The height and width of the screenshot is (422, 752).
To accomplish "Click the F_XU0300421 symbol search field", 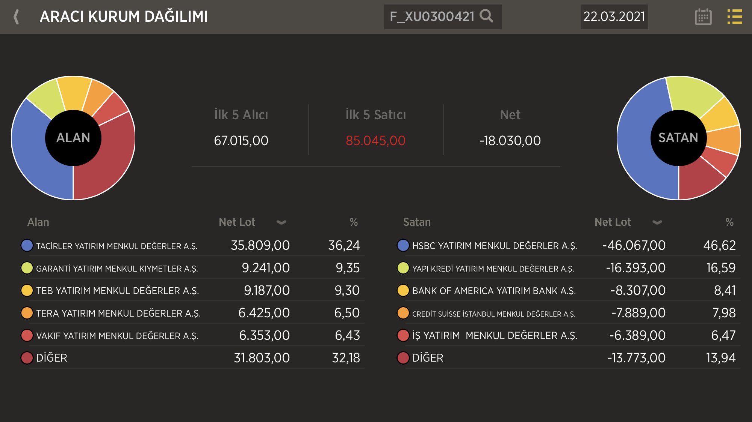I will tap(432, 17).
